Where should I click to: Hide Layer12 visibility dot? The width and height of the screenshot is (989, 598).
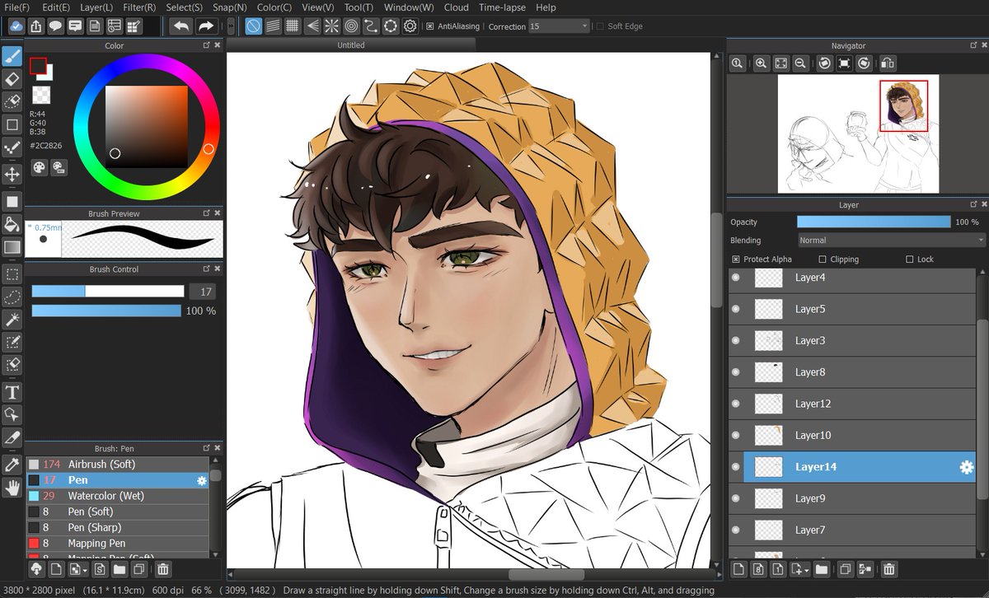tap(736, 404)
